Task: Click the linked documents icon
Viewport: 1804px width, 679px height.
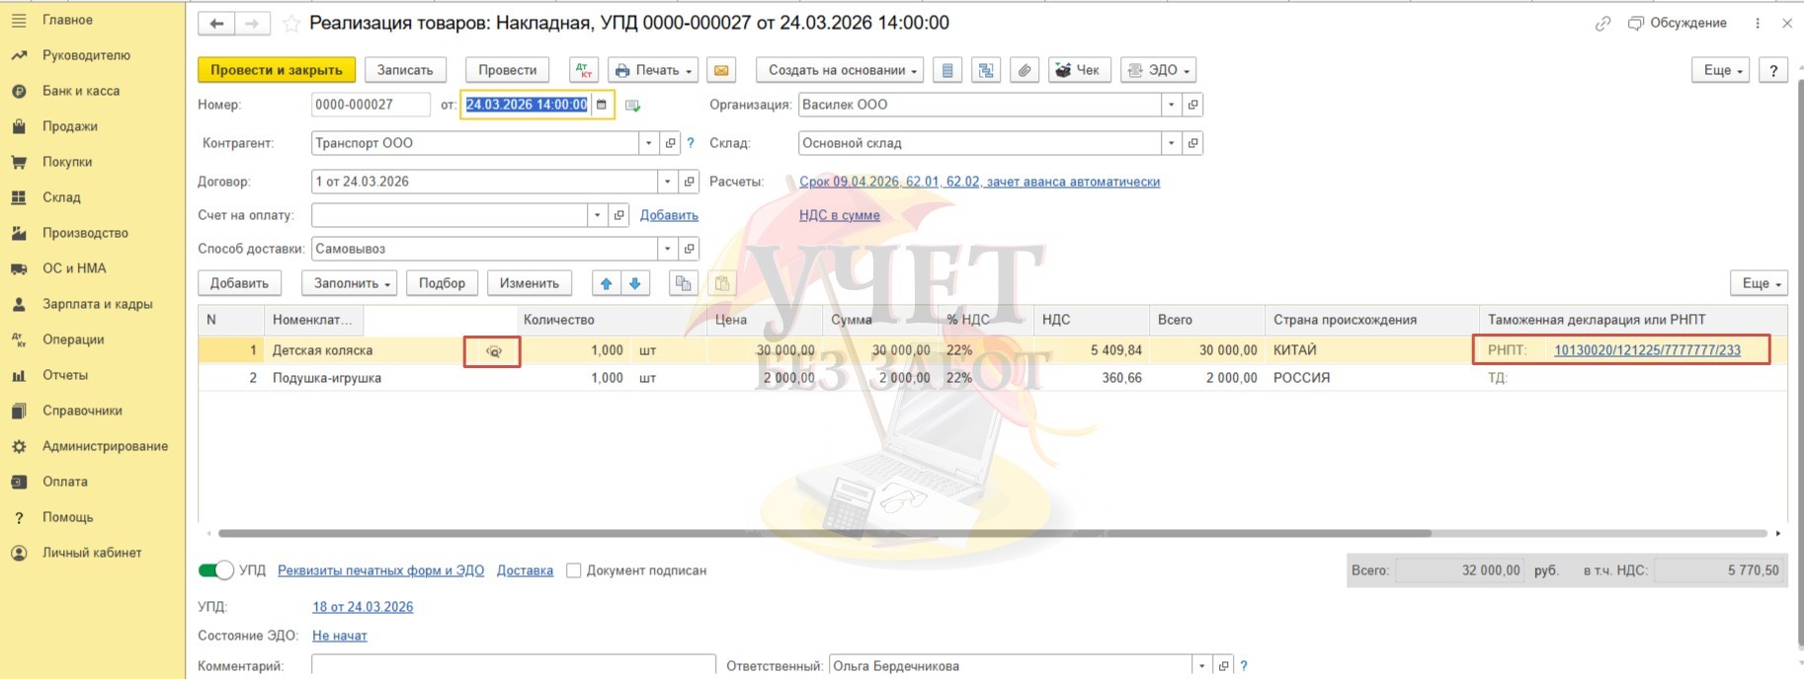Action: (986, 70)
